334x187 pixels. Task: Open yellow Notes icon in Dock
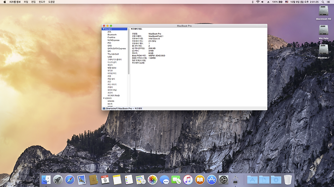[x=117, y=180]
